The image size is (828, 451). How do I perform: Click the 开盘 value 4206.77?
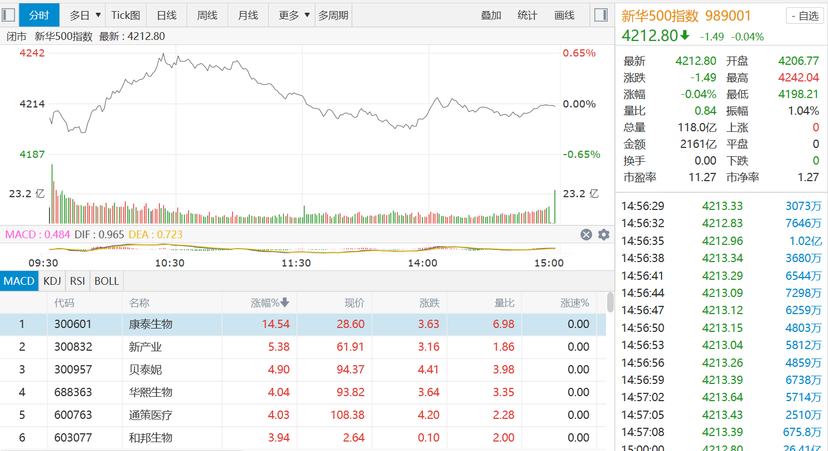coord(798,61)
